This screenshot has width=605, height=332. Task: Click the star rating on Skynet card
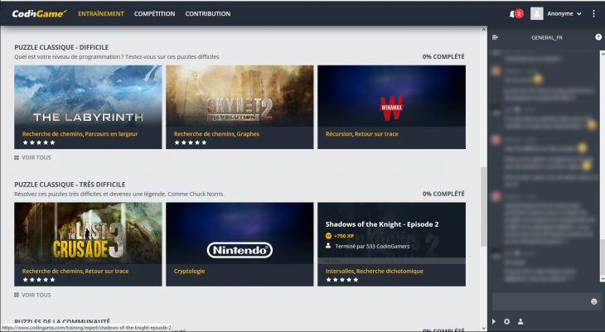pyautogui.click(x=191, y=142)
